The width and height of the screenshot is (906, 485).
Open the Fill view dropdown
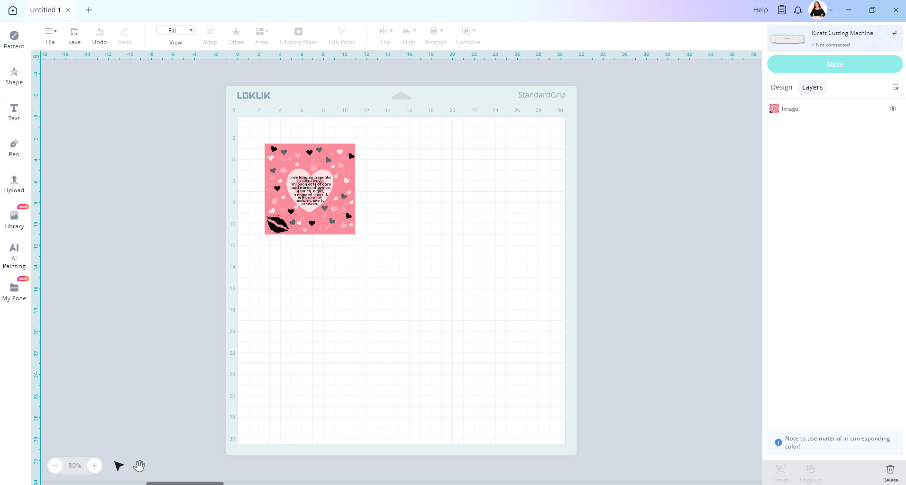175,31
